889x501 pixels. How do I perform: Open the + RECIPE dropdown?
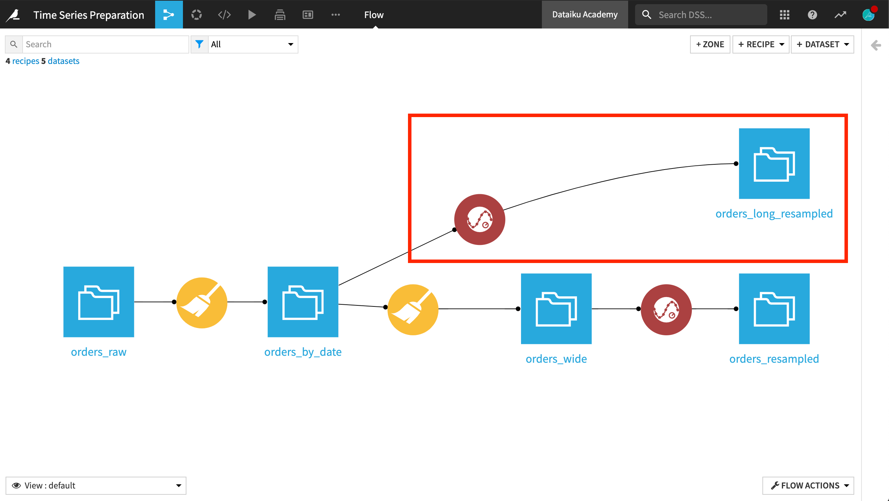tap(761, 44)
